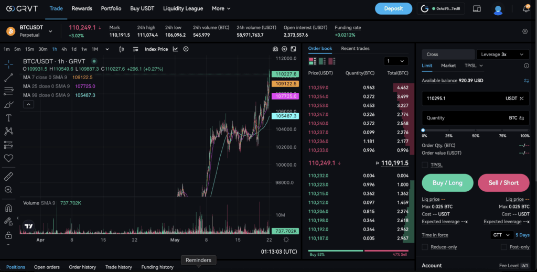The height and width of the screenshot is (272, 537).
Task: Switch to the Market order tab
Action: 448,66
